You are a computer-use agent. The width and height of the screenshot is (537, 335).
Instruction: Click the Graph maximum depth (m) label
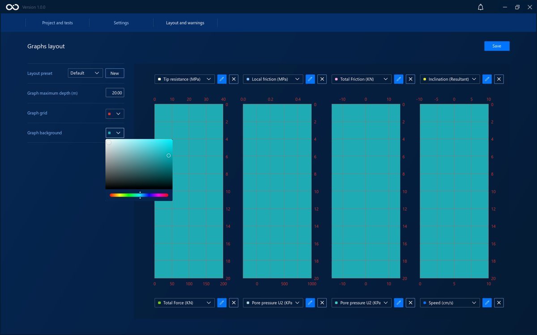coord(52,93)
